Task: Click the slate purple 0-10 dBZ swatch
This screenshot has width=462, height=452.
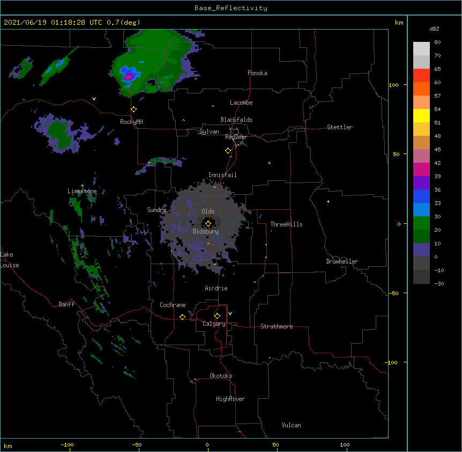Action: tap(421, 250)
